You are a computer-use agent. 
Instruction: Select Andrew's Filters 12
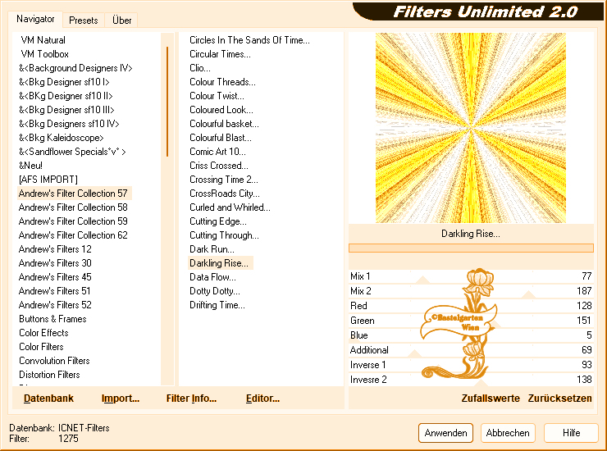[55, 249]
